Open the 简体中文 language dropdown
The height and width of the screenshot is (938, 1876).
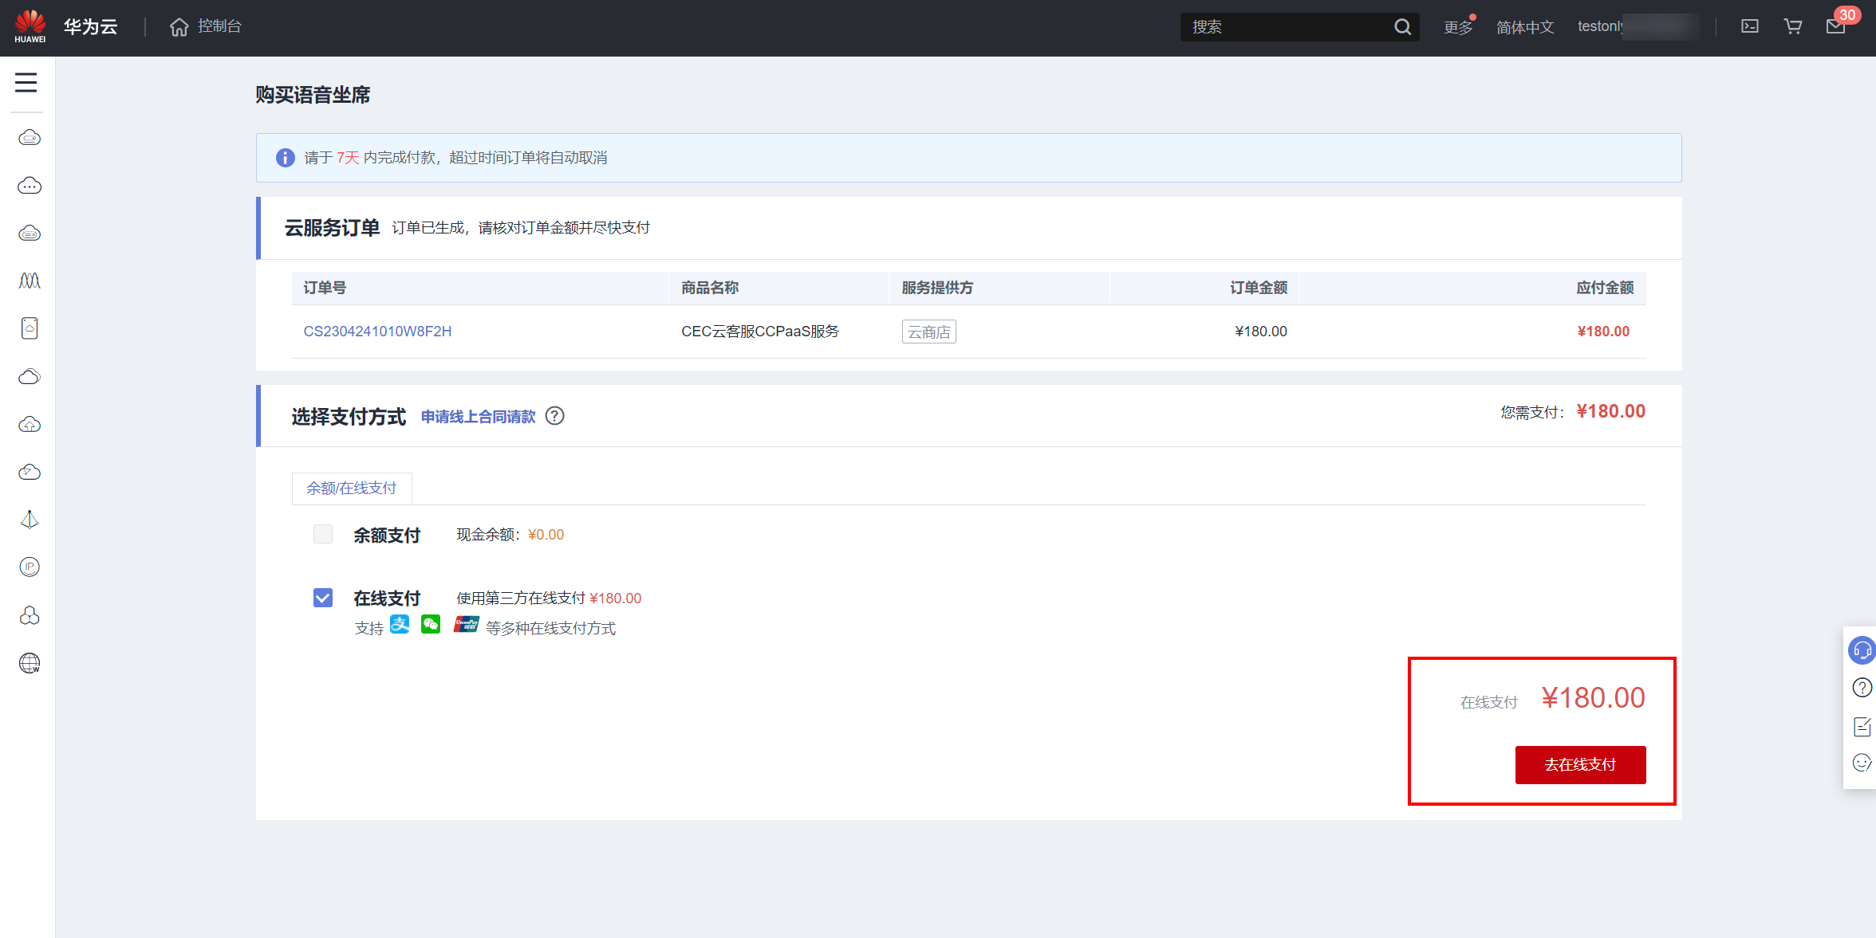click(1525, 27)
